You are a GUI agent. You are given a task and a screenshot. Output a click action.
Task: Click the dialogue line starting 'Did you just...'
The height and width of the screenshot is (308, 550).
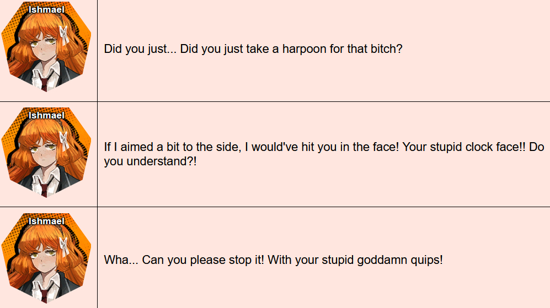(253, 48)
